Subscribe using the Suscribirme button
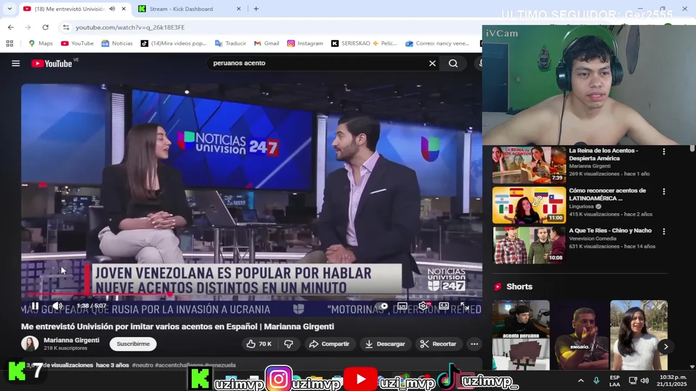 click(133, 344)
